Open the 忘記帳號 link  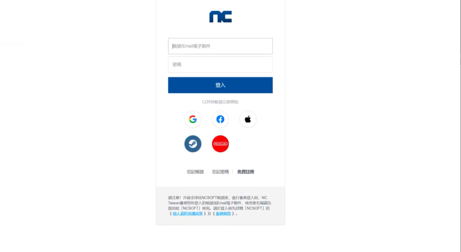[x=195, y=172]
